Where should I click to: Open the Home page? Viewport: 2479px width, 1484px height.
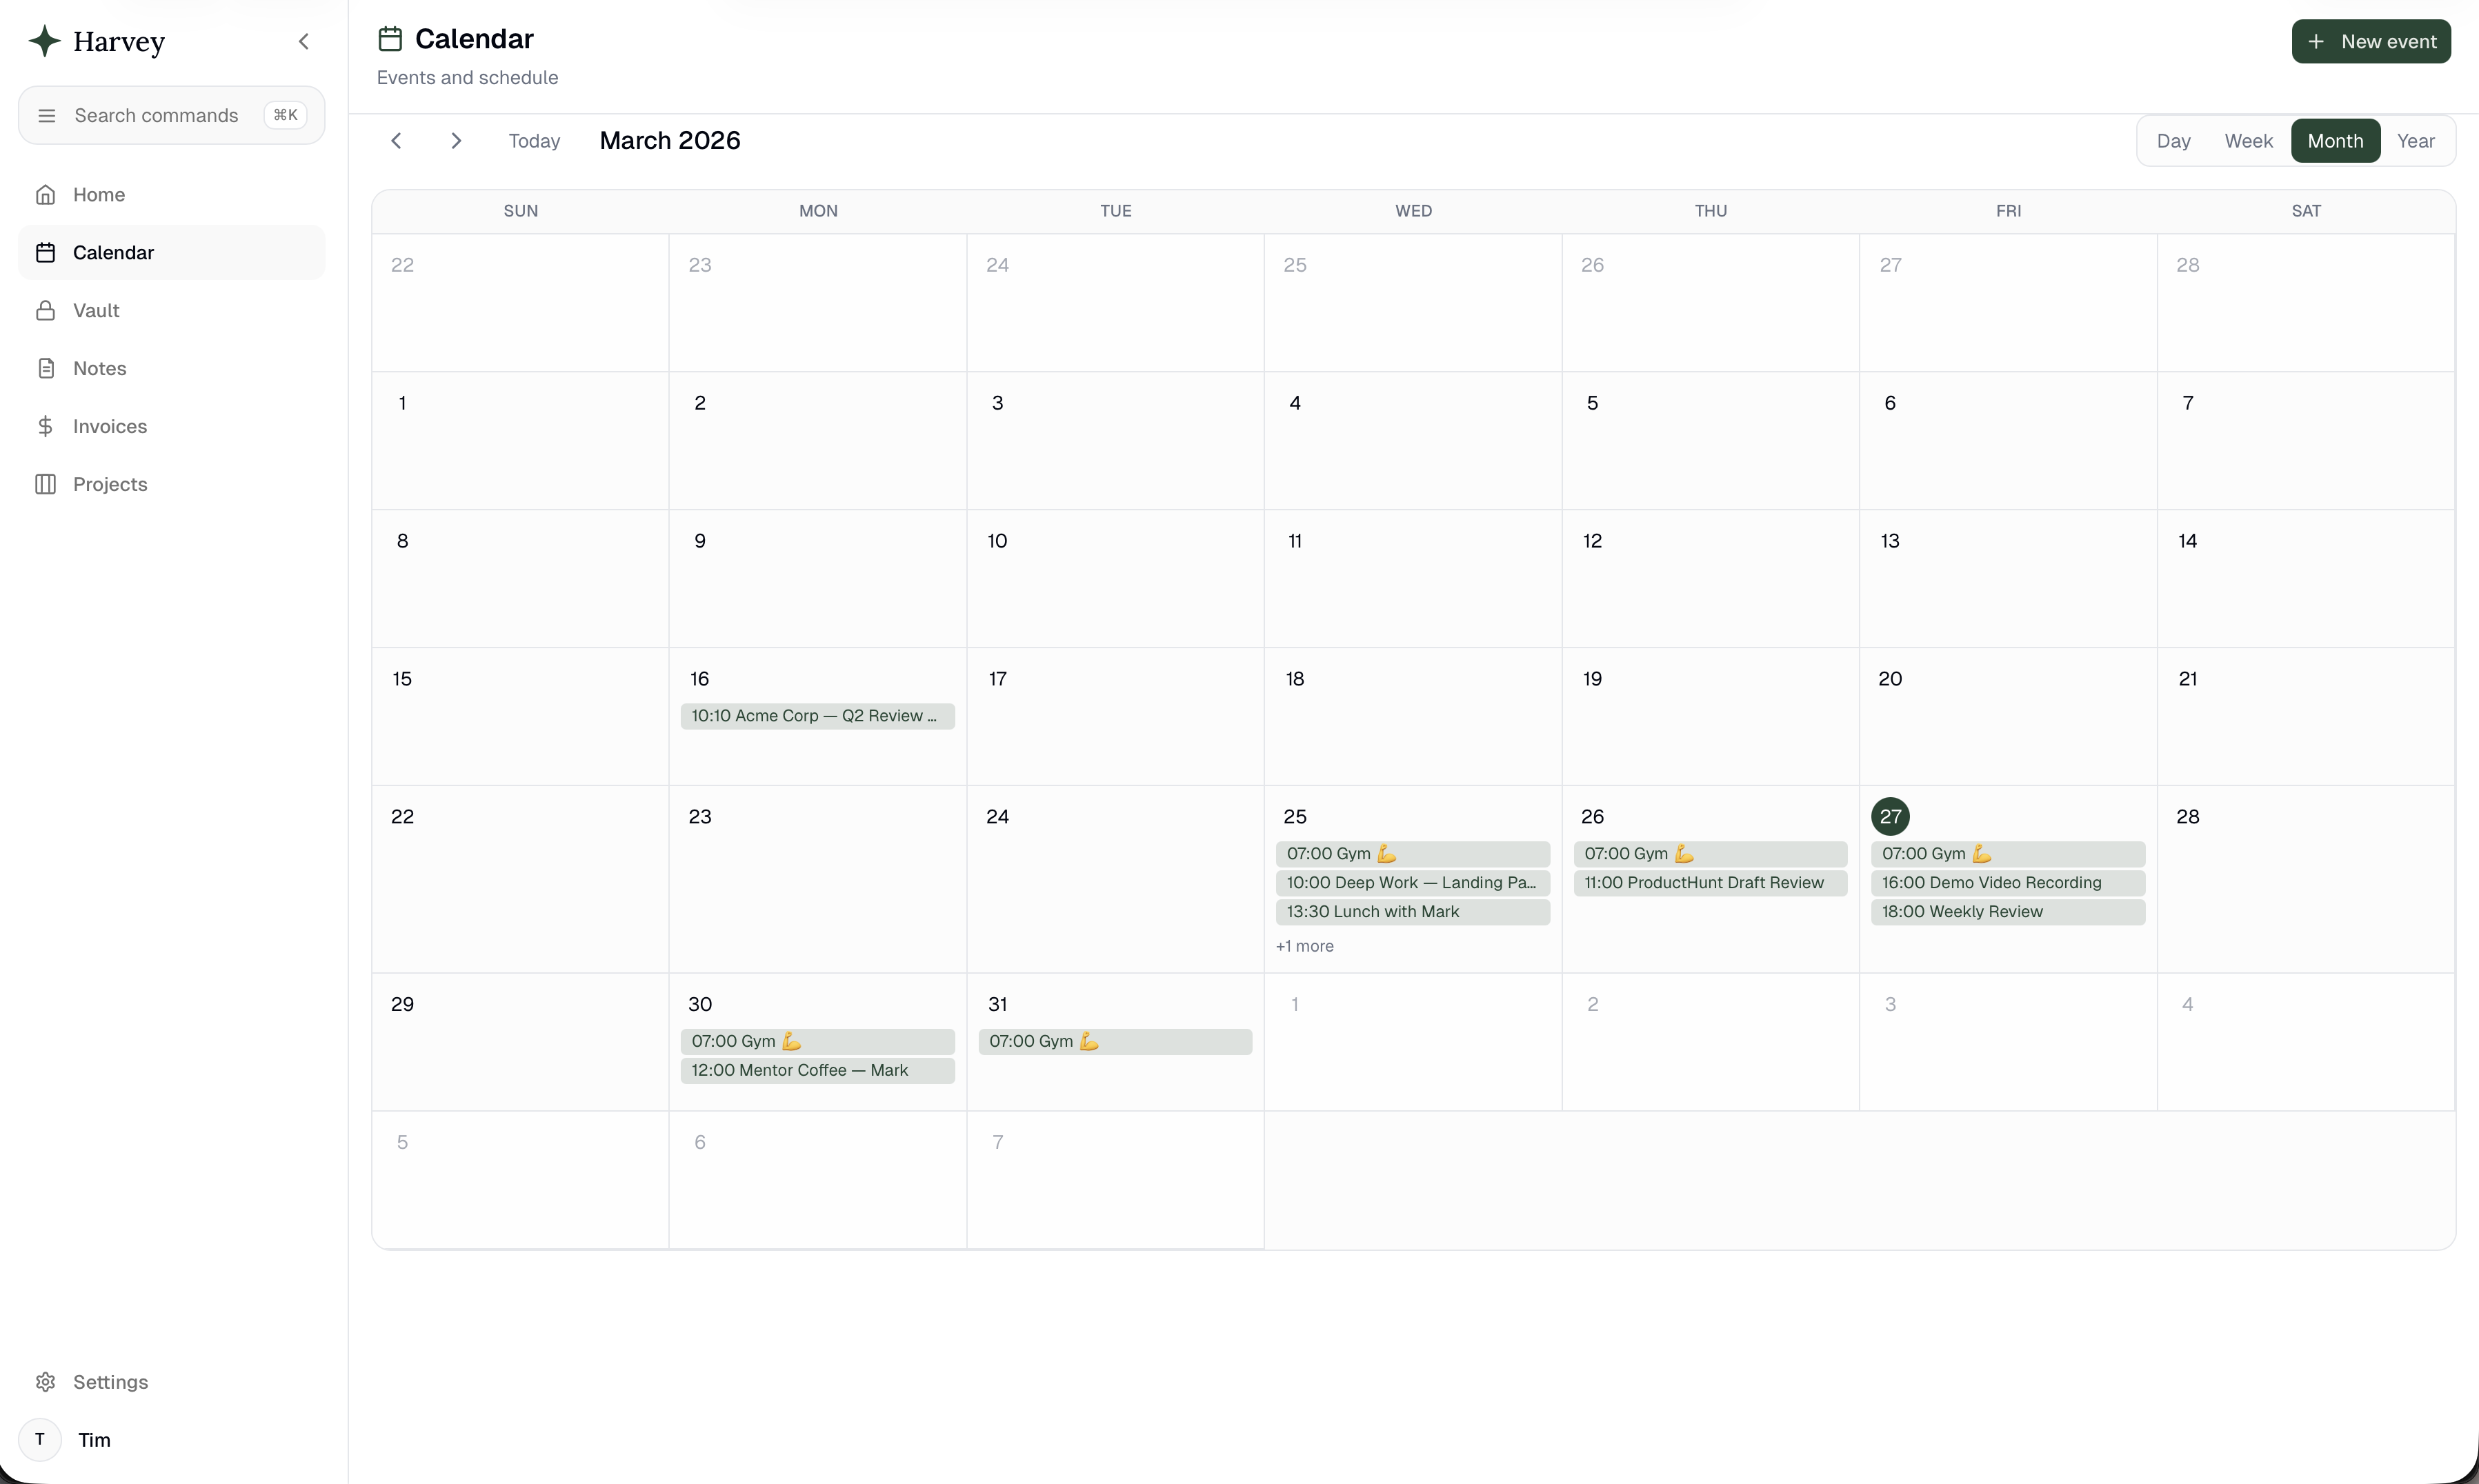(98, 195)
